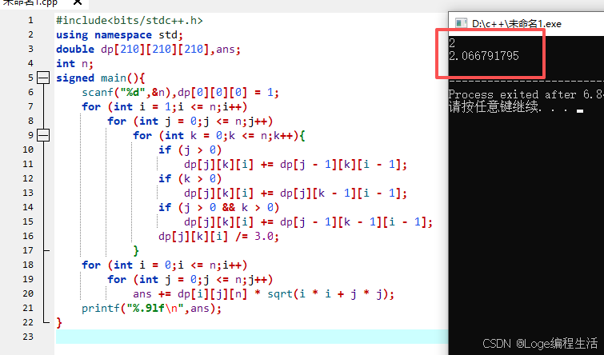Click the 'Process exited after' console message

tap(526, 94)
